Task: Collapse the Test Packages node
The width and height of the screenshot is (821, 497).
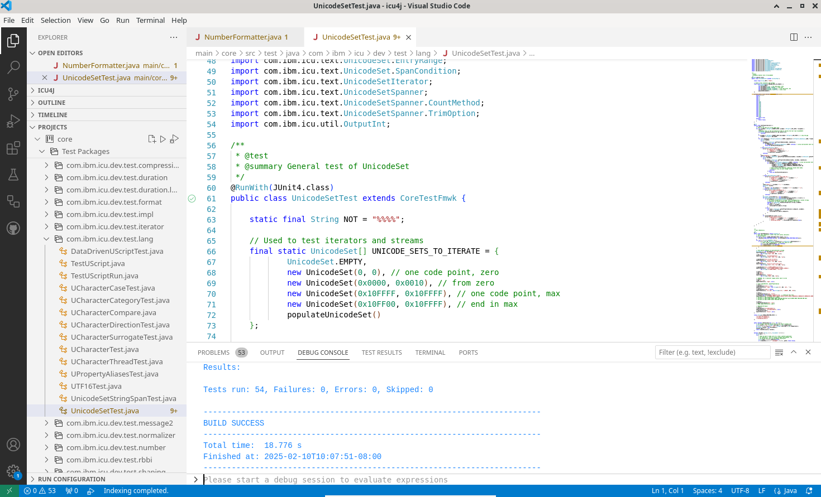Action: (42, 152)
